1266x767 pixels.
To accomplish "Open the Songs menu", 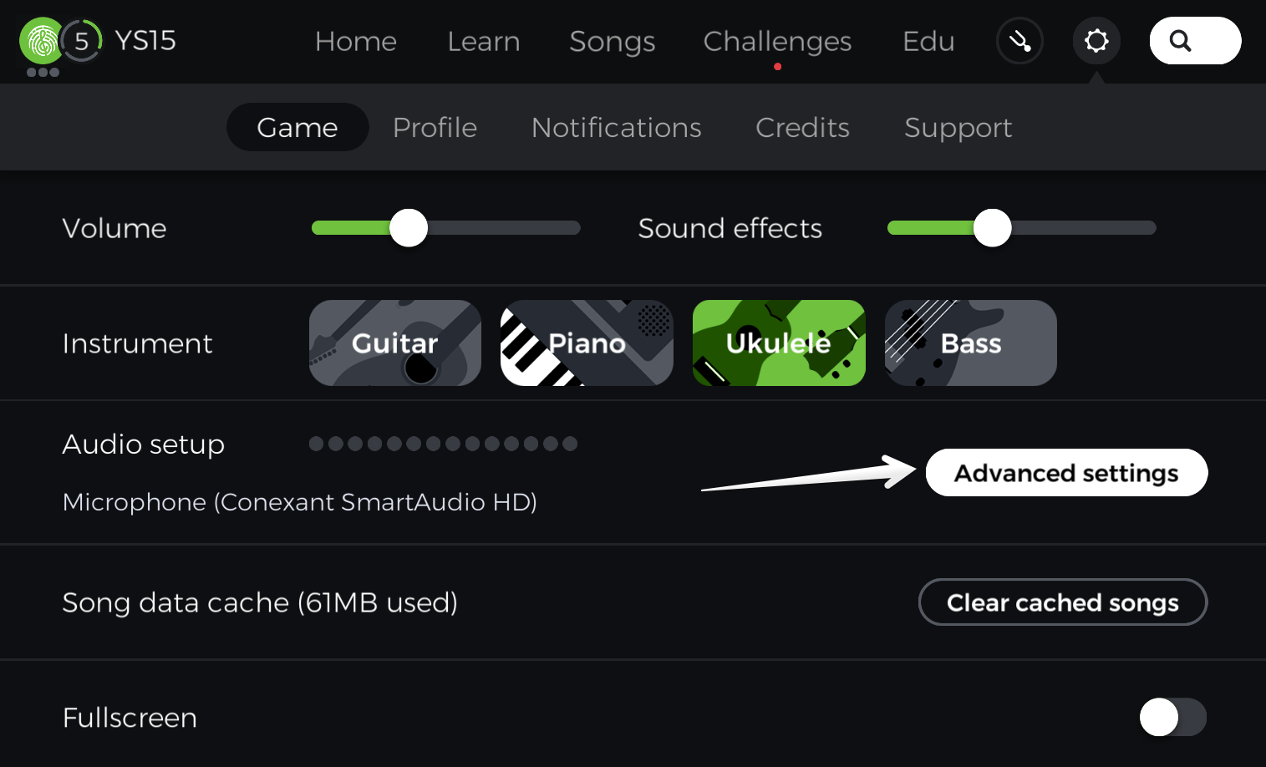I will click(612, 42).
